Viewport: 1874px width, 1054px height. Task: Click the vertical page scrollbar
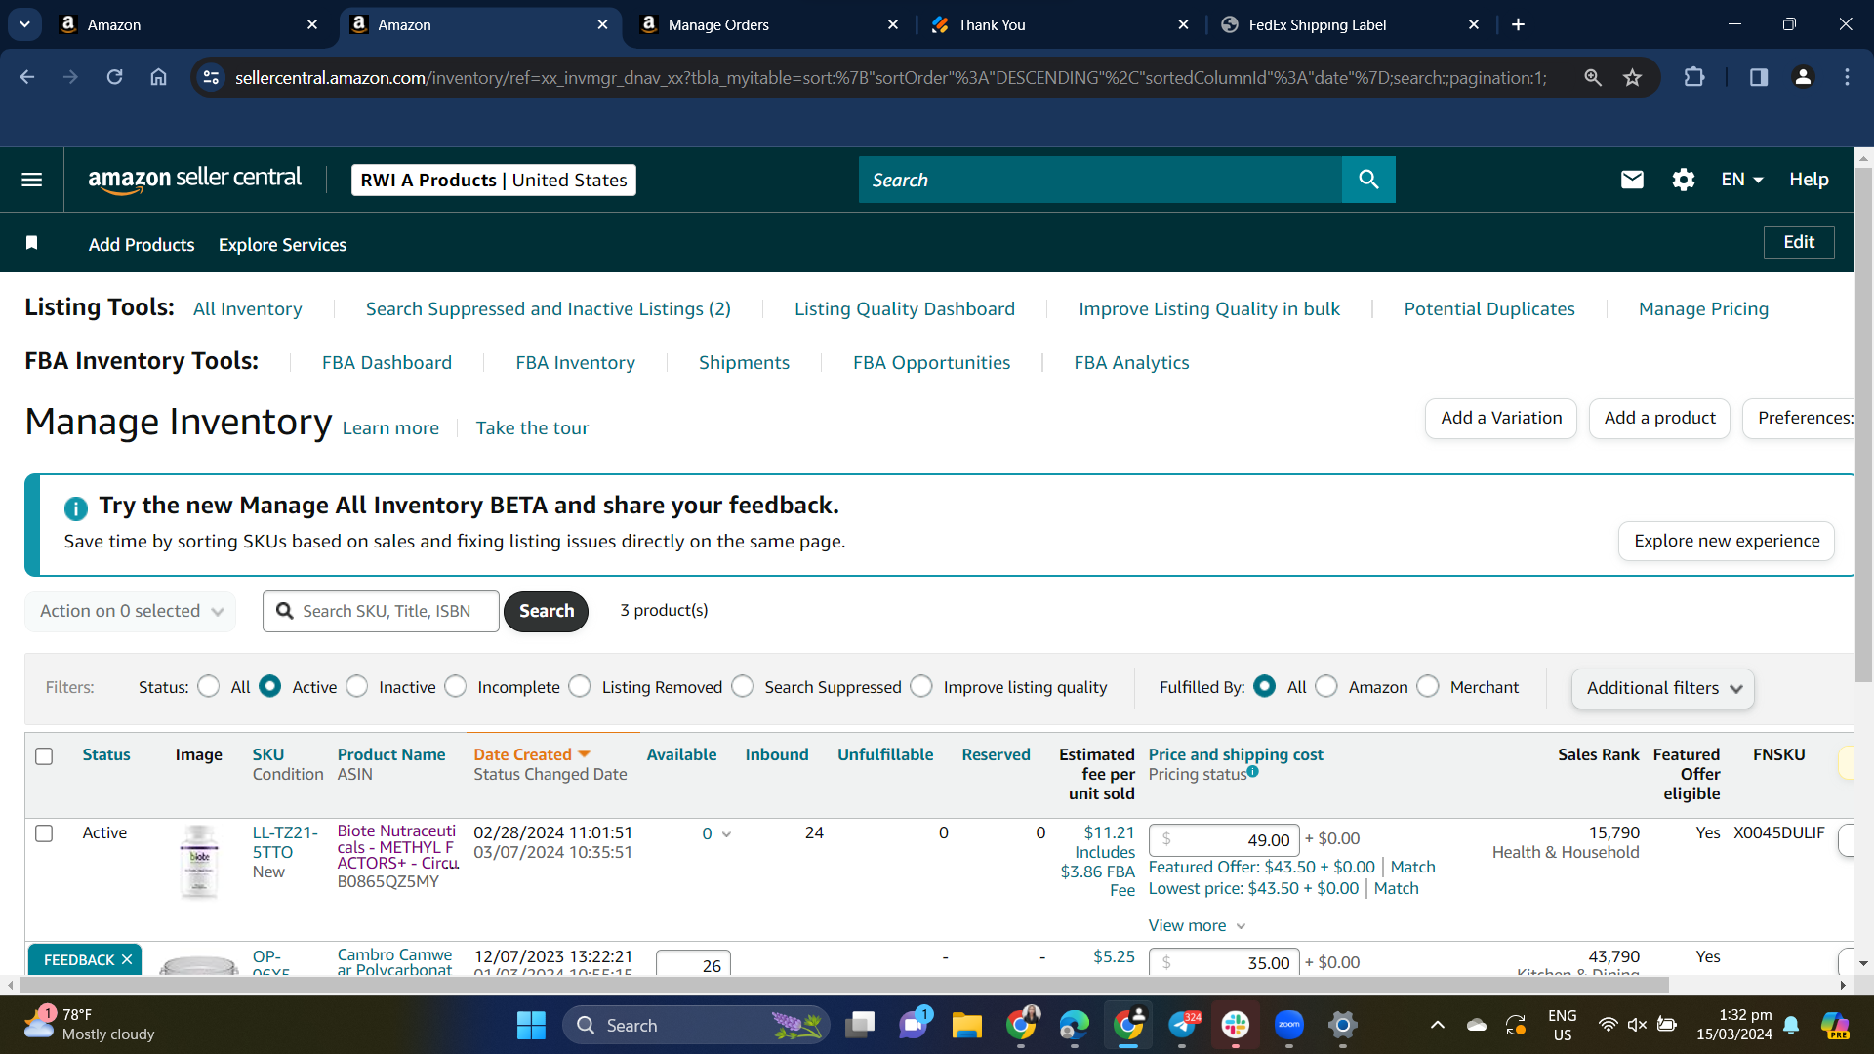(1863, 424)
